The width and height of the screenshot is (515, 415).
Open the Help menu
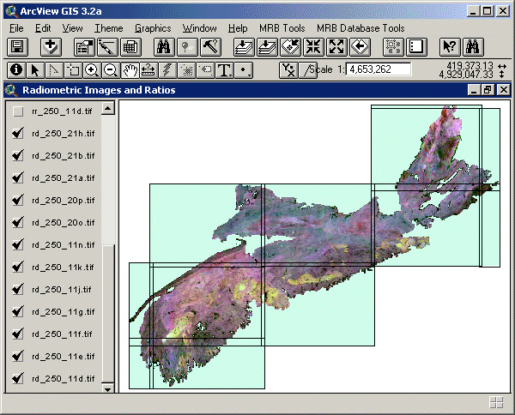(x=238, y=28)
